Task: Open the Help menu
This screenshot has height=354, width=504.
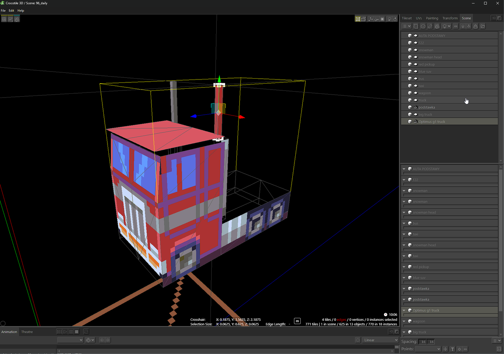Action: [21, 11]
